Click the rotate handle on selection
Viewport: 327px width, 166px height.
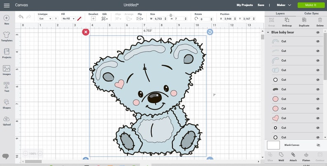click(210, 32)
